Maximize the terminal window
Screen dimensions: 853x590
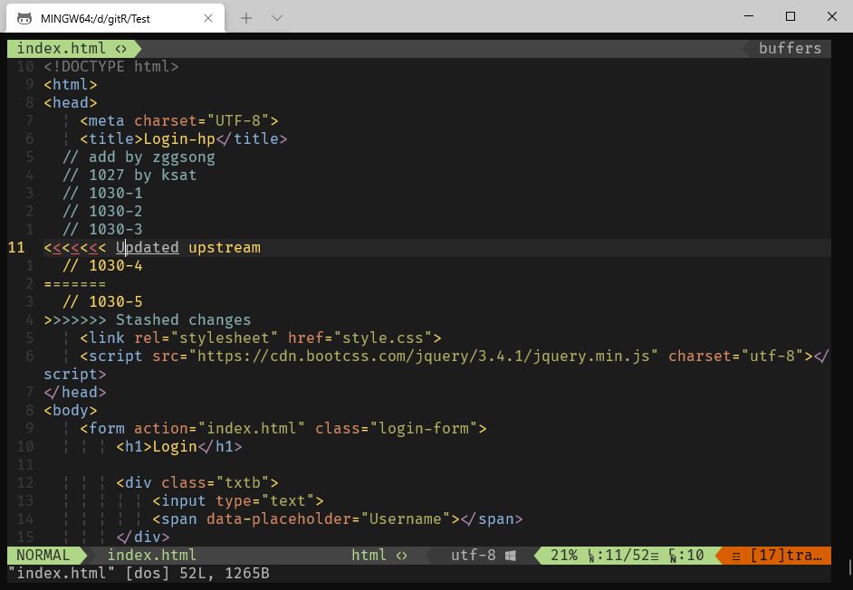pos(790,17)
